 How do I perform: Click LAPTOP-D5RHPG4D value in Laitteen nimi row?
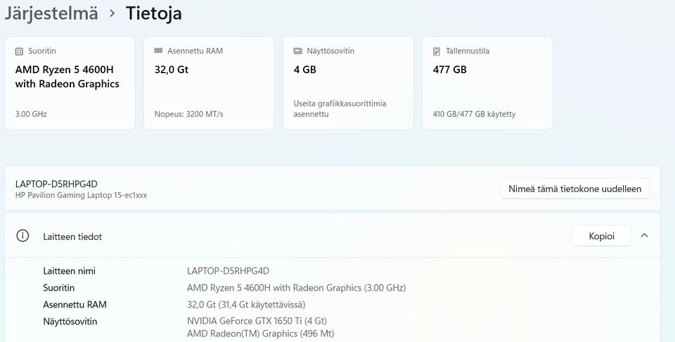pos(228,271)
